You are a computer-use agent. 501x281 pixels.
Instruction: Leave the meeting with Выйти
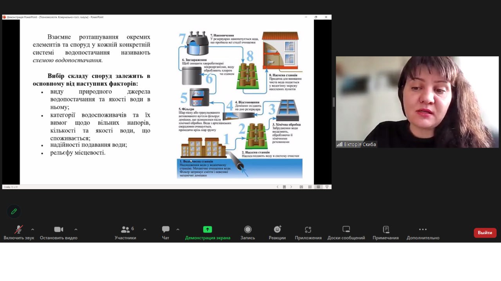tap(485, 233)
